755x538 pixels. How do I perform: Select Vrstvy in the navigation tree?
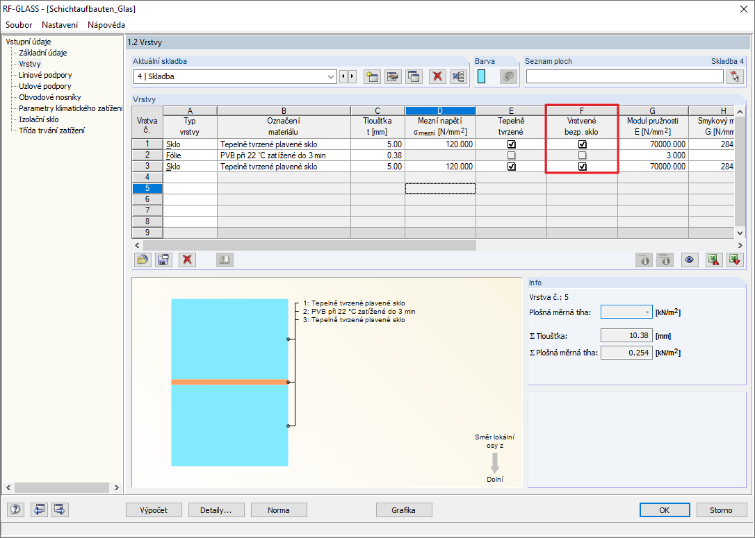[x=30, y=64]
